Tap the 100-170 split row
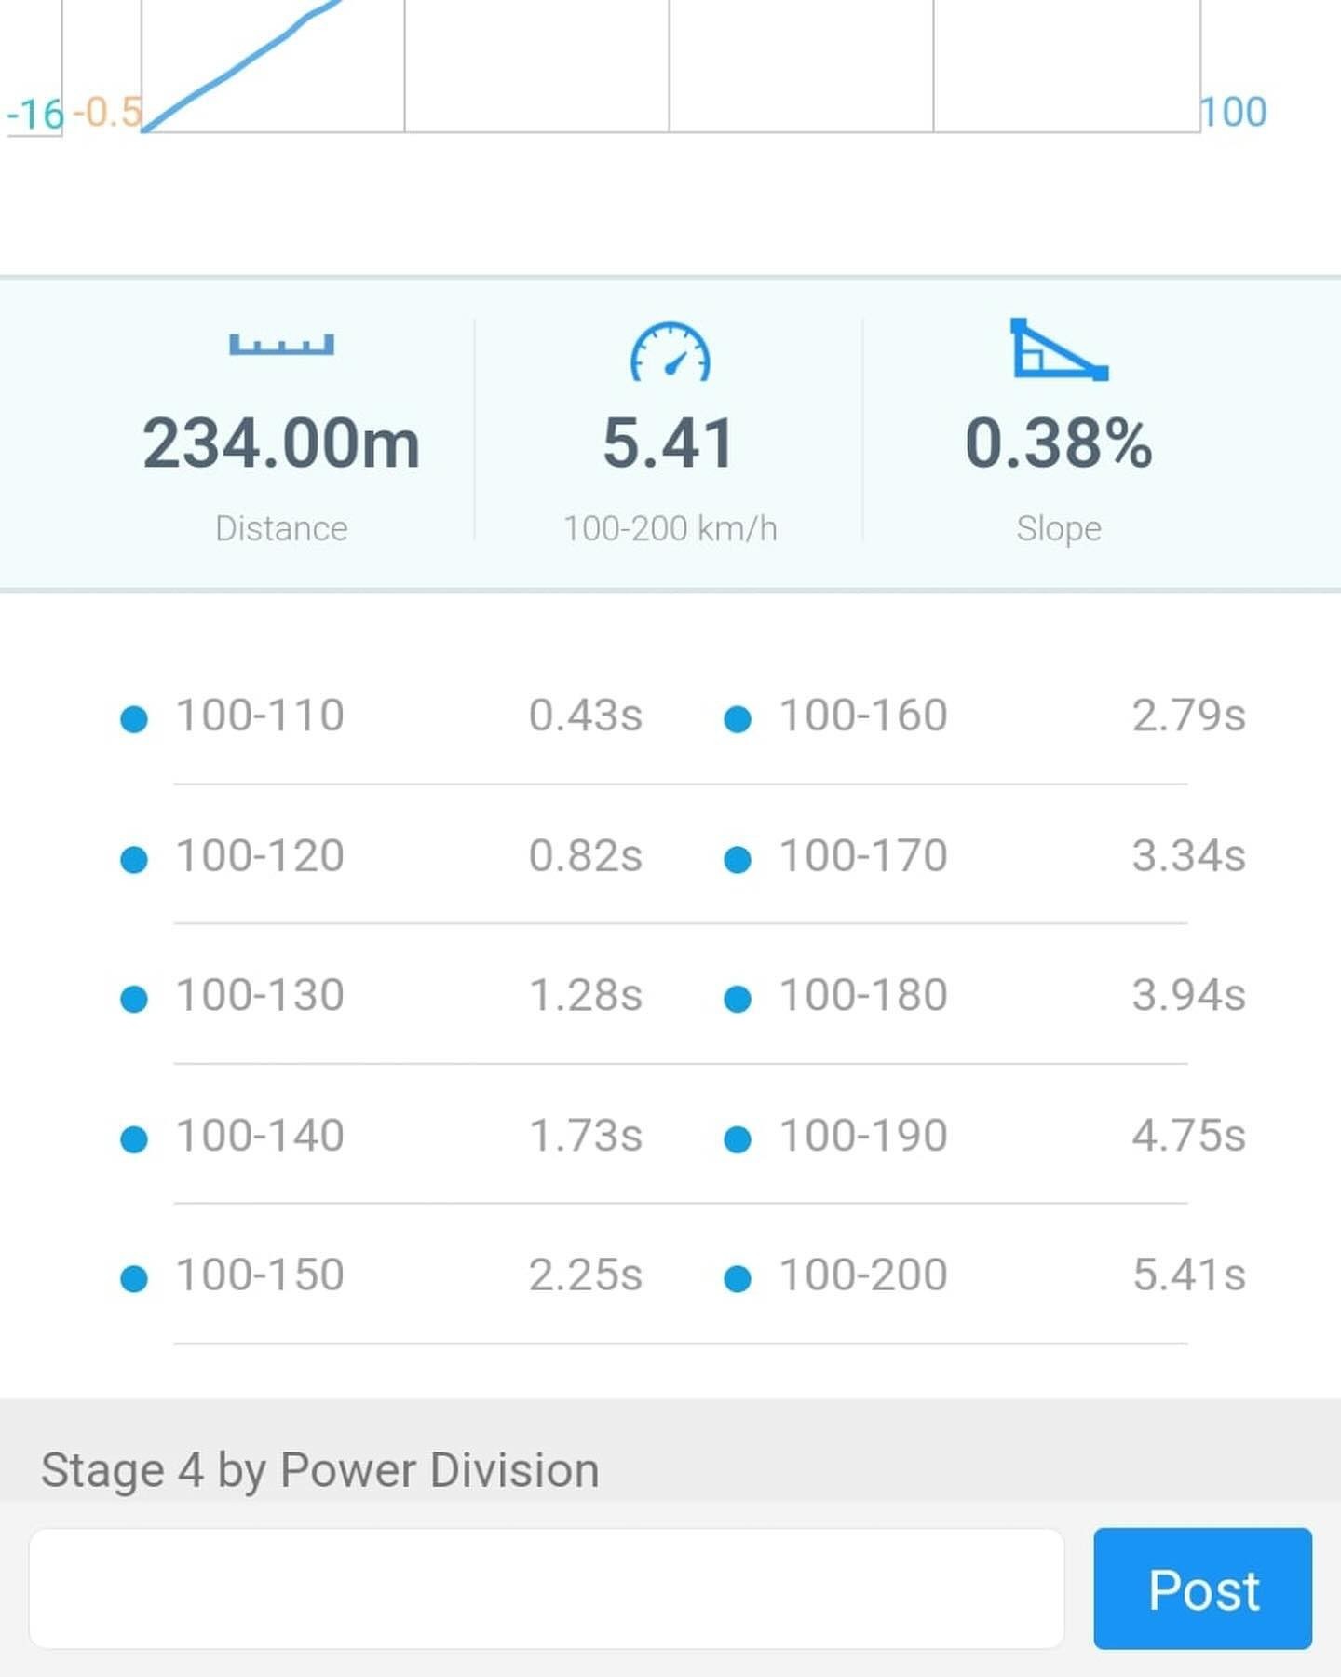Screen dimensions: 1341x1677 [985, 856]
